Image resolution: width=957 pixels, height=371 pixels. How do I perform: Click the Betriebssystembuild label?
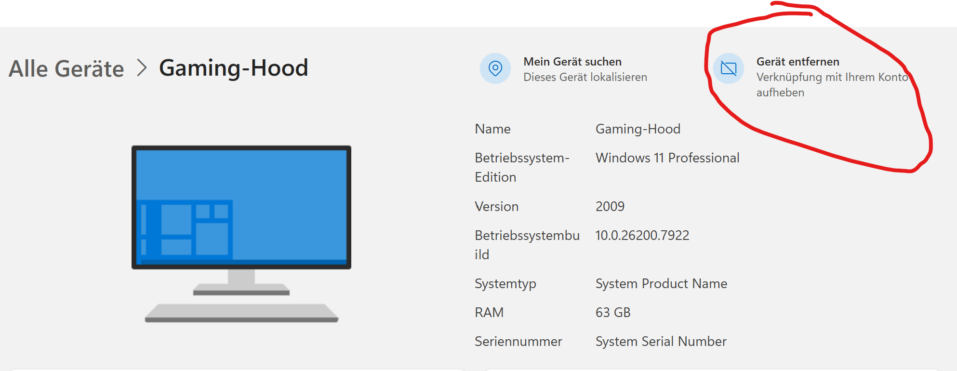pyautogui.click(x=527, y=245)
